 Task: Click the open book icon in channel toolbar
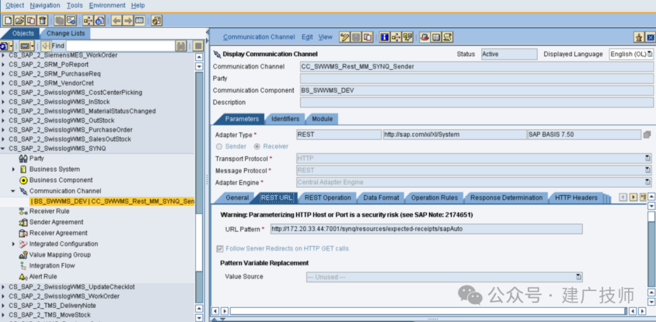(436, 37)
